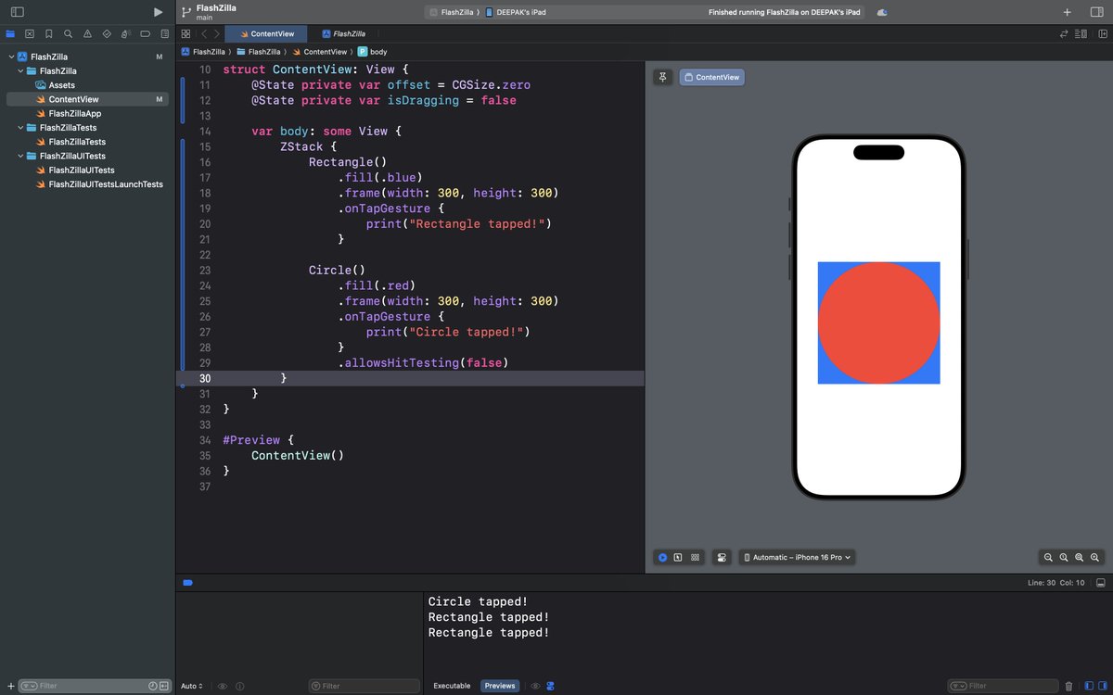The width and height of the screenshot is (1113, 695).
Task: Click the variables view filter field
Action: (364, 686)
